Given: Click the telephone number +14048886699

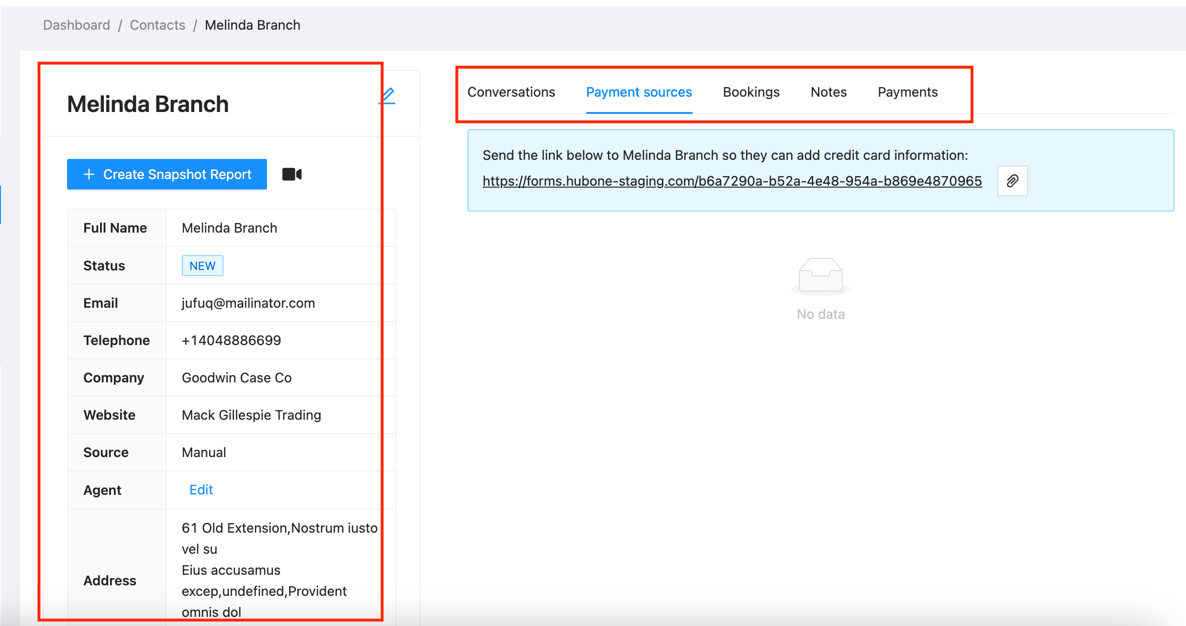Looking at the screenshot, I should [231, 340].
